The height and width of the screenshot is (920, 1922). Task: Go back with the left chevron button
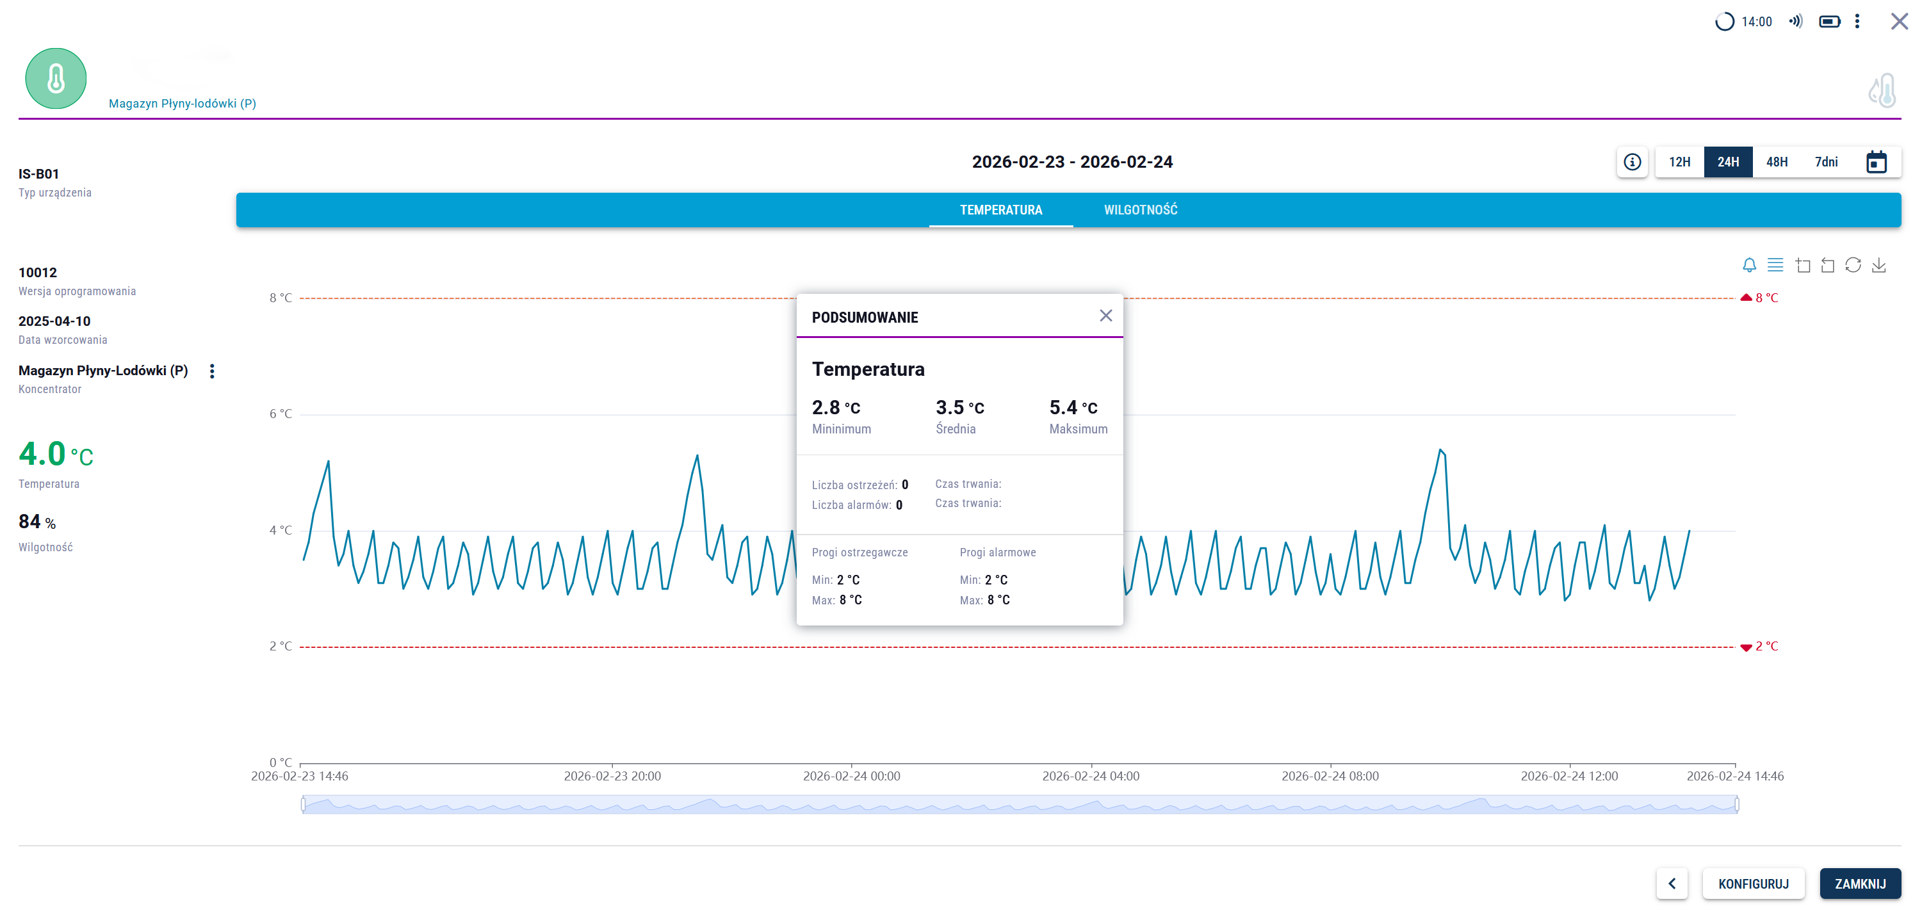pos(1672,884)
